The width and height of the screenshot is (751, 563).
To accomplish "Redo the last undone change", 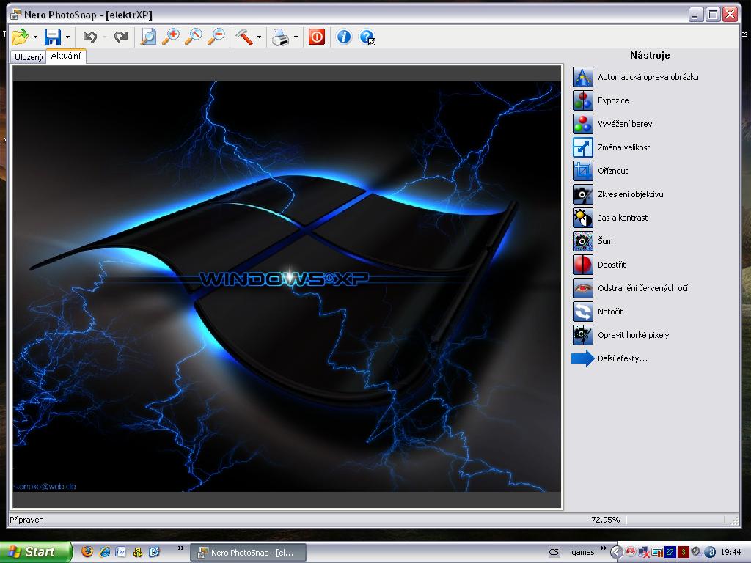I will pyautogui.click(x=121, y=37).
